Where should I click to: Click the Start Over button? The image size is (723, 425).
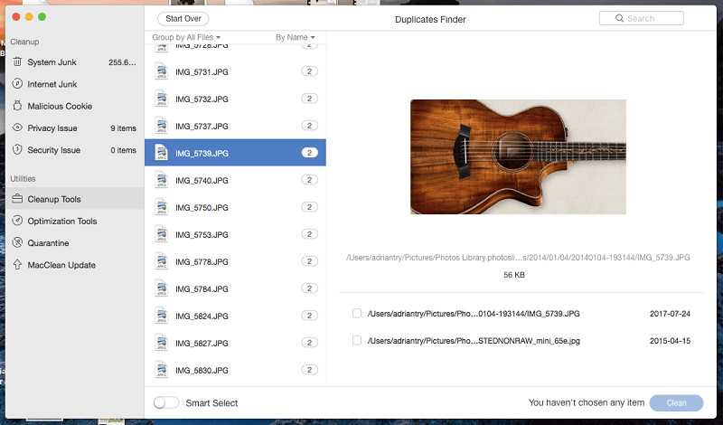[x=183, y=18]
